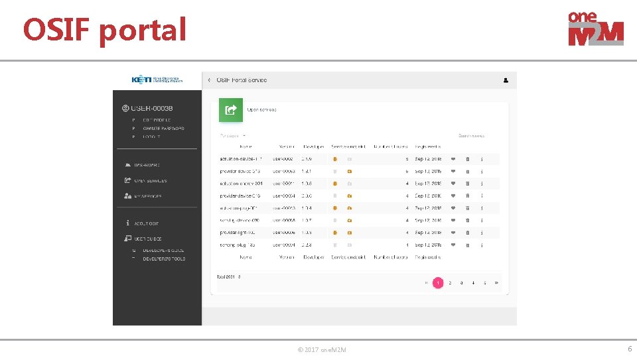This screenshot has height=358, width=637.
Task: Show info for the row with 6 users
Action: click(482, 171)
